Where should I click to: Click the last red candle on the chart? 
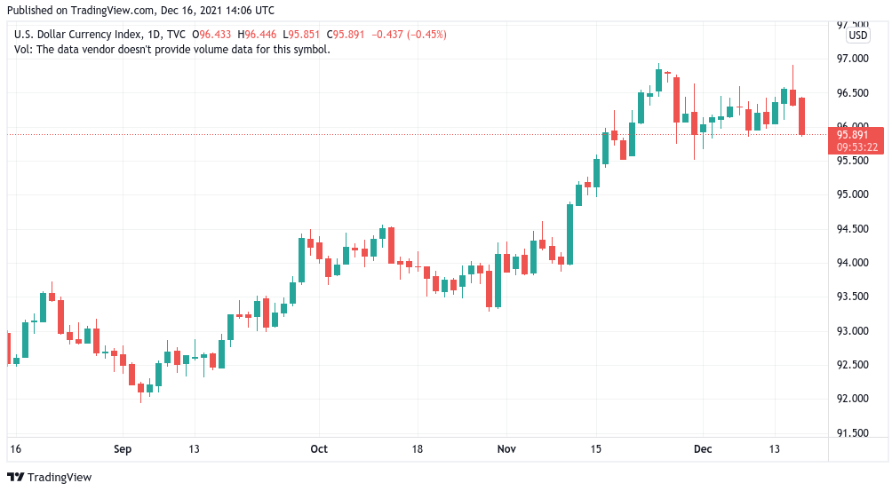pos(801,116)
